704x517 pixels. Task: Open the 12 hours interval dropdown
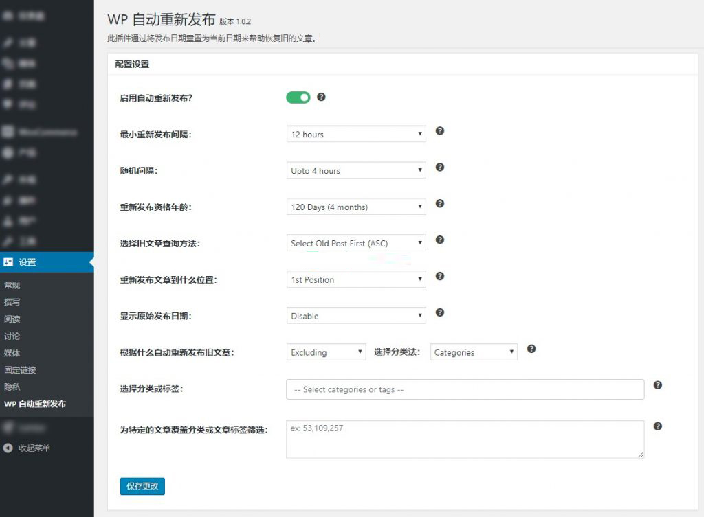[x=356, y=134]
